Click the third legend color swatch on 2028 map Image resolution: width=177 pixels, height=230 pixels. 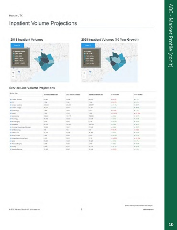pos(85,58)
